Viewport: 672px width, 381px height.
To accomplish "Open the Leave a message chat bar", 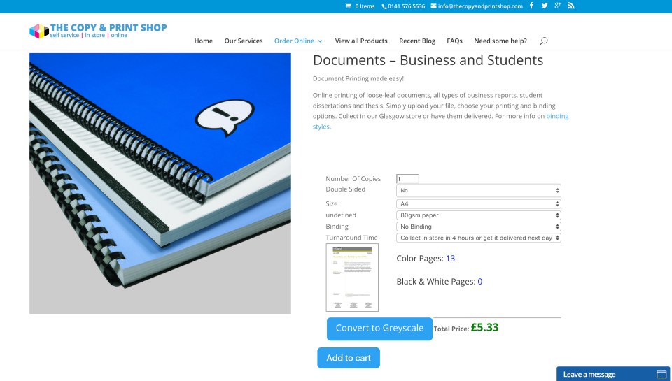I will tap(613, 374).
